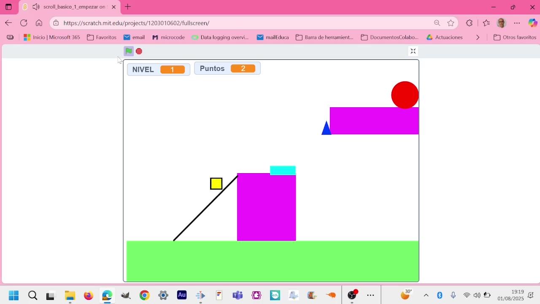This screenshot has height=304, width=540.
Task: Click the blue triangle sprite
Action: [x=327, y=128]
